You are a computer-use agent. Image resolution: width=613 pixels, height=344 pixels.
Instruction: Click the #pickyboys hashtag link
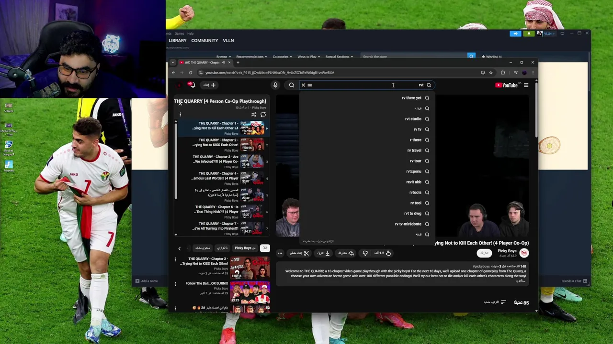pos(481,266)
